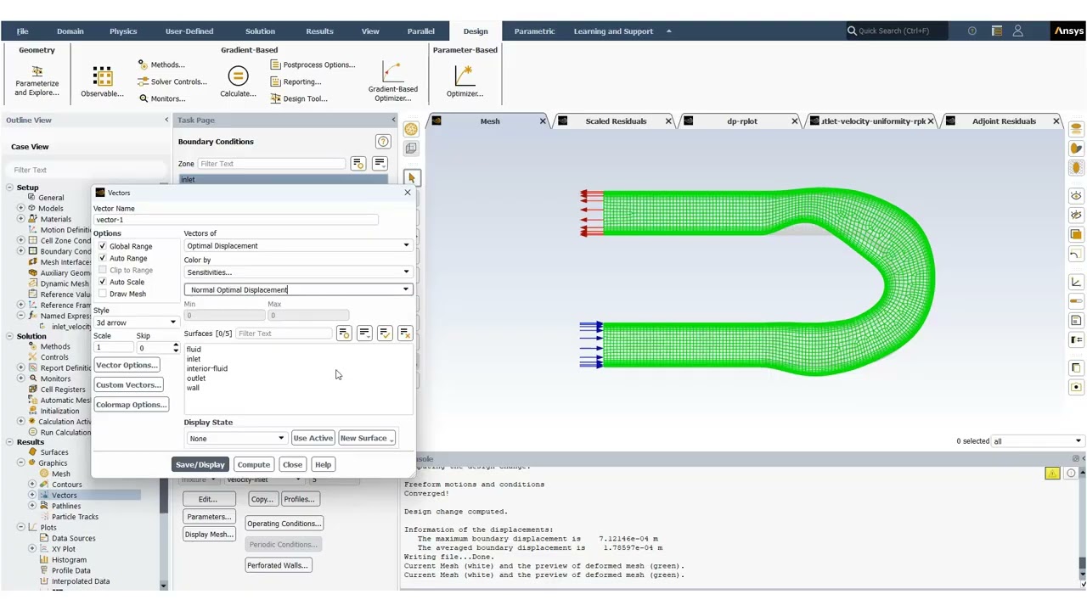Image resolution: width=1087 pixels, height=611 pixels.
Task: Open Normal Optimal Displacement dropdown
Action: 298,289
